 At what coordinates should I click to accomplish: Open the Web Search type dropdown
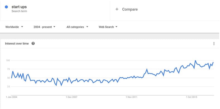108,27
